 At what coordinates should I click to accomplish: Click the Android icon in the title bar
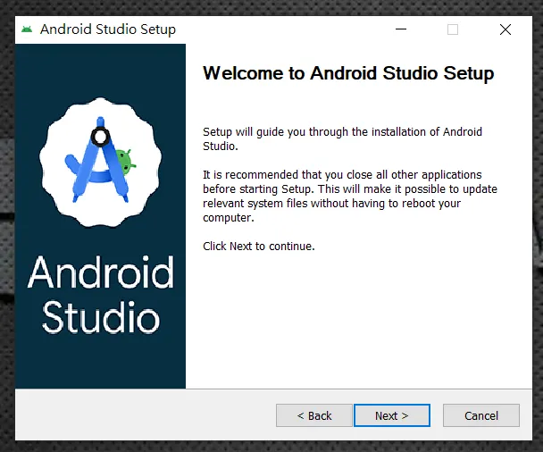pyautogui.click(x=27, y=29)
